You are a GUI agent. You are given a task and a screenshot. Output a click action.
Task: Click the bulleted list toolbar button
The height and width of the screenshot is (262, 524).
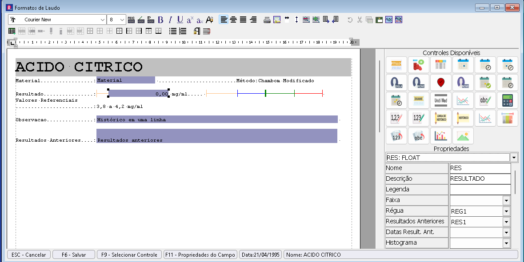173,31
